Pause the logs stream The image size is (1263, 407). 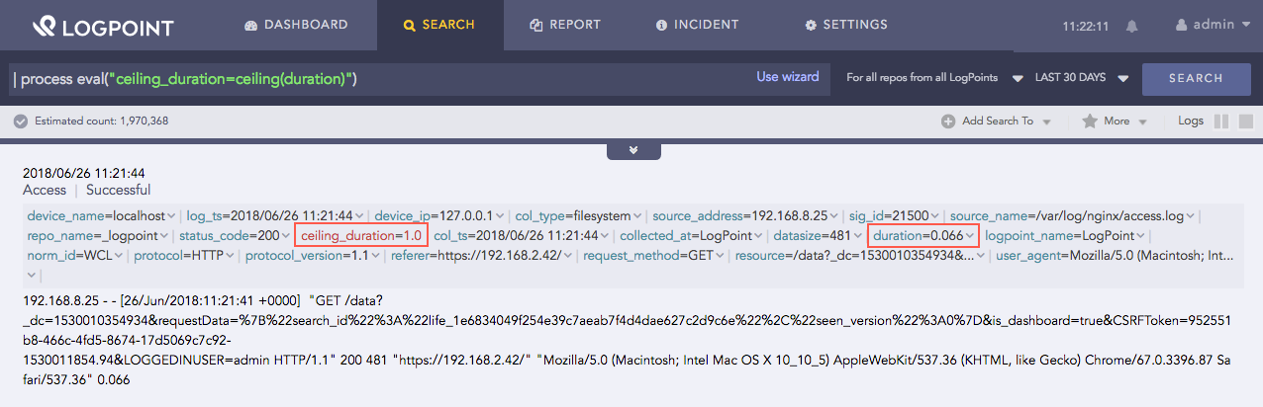(1221, 121)
